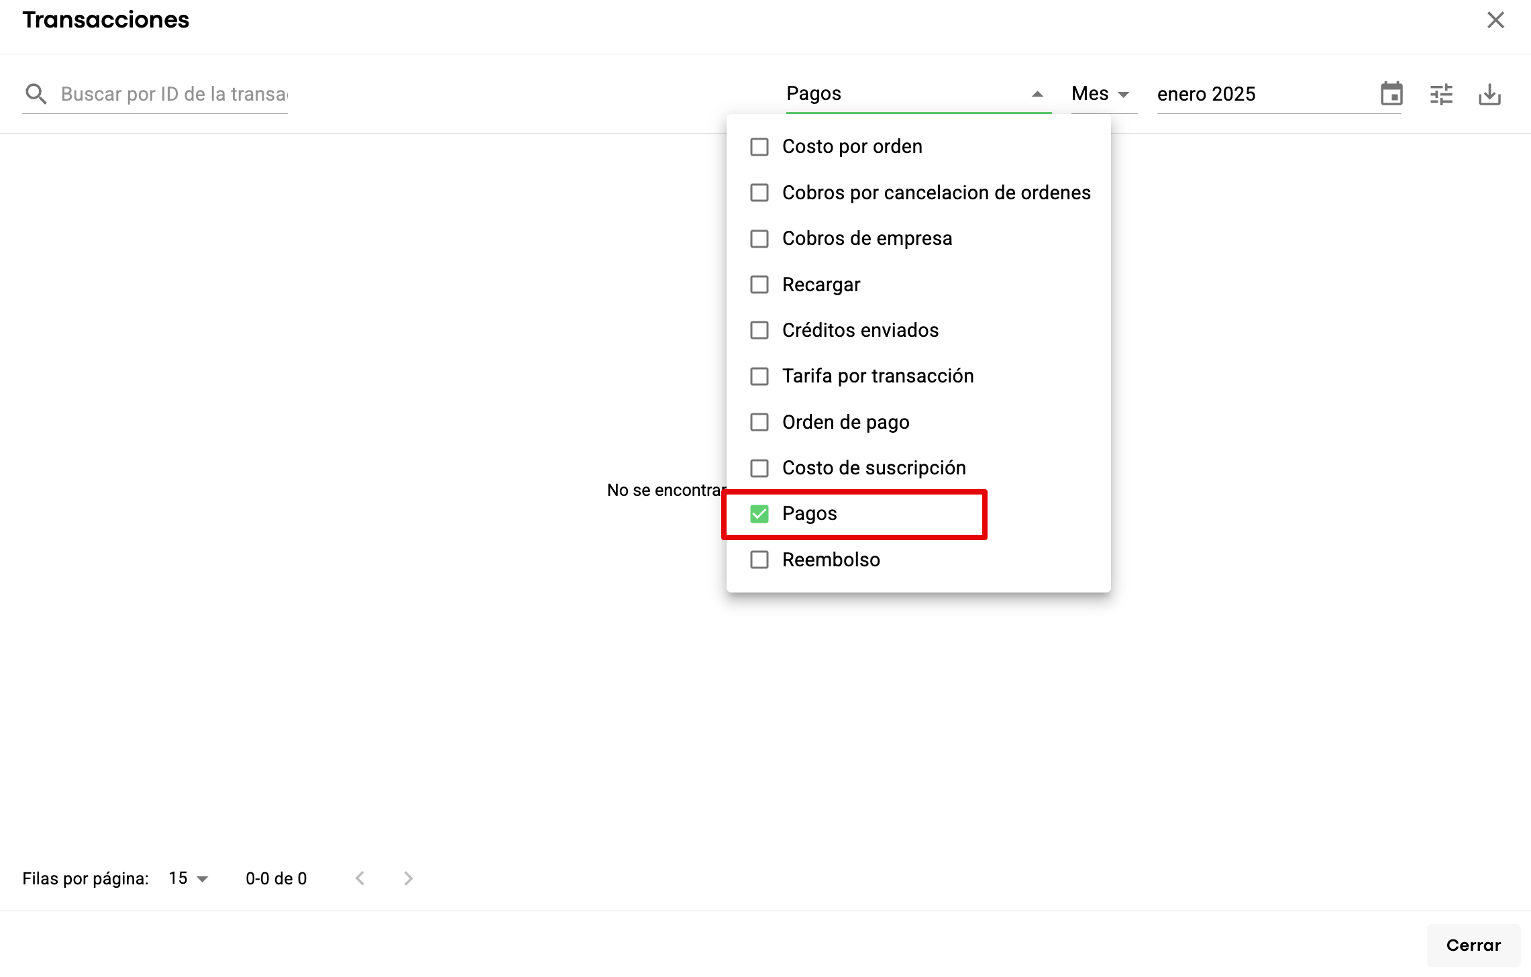
Task: Go to previous page arrow
Action: pos(360,878)
